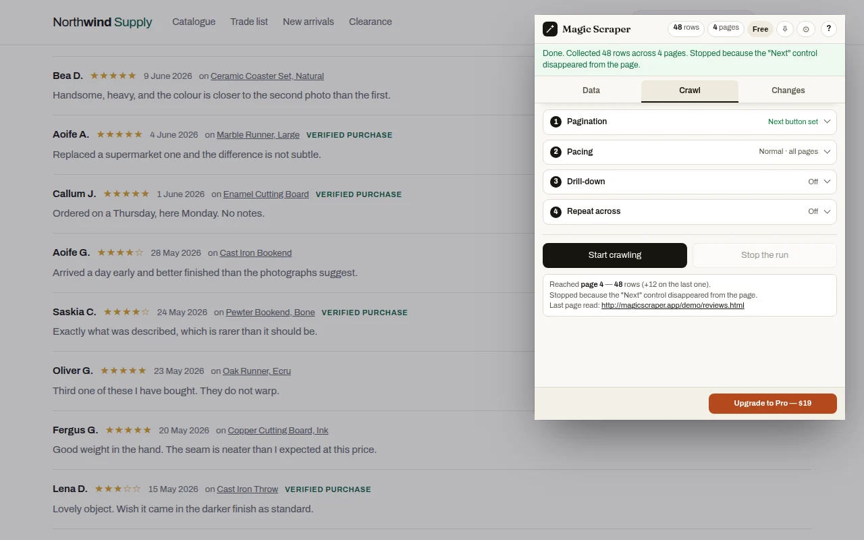Screen dimensions: 864x540
Task: Open the Enamel Cutting Board product link
Action: pyautogui.click(x=266, y=194)
